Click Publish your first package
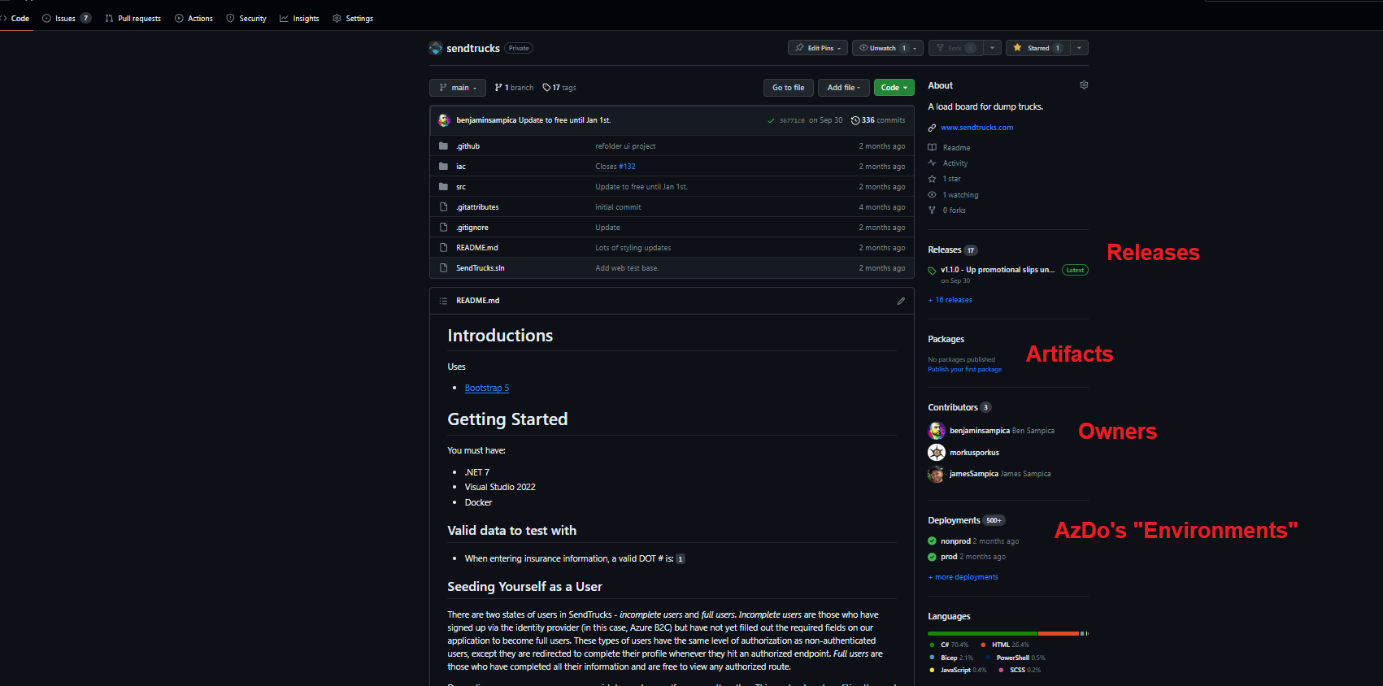This screenshot has width=1383, height=686. point(964,370)
